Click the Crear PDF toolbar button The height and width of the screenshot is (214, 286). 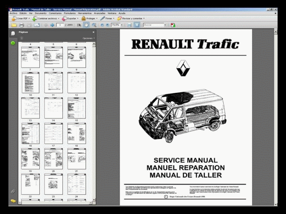[20, 19]
